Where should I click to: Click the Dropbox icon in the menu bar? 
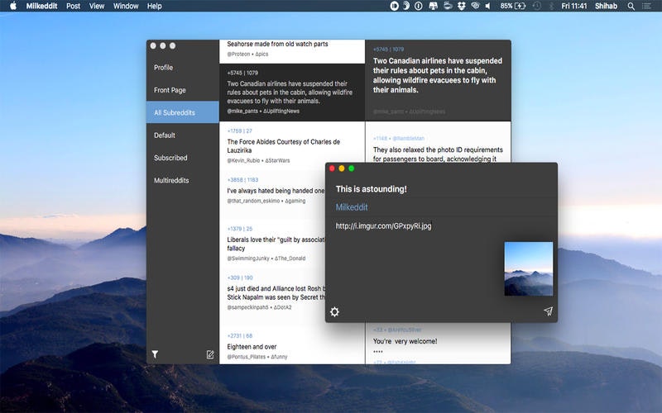tap(461, 6)
